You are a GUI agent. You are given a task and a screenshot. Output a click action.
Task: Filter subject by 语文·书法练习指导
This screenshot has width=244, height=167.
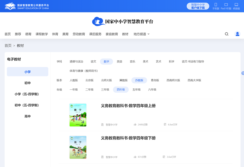pos(193,62)
